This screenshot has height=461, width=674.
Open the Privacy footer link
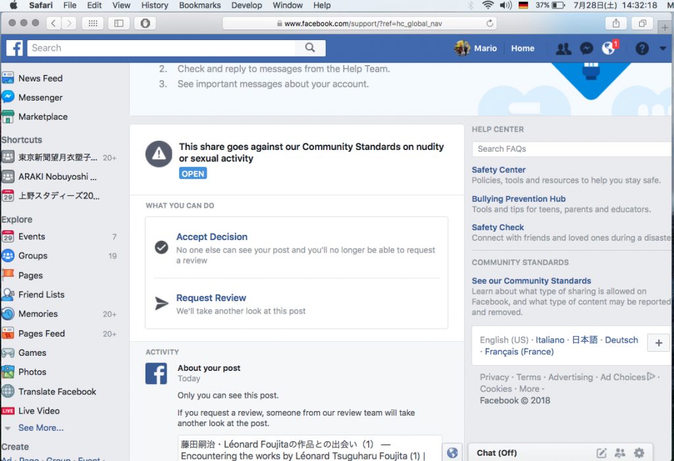click(x=494, y=377)
